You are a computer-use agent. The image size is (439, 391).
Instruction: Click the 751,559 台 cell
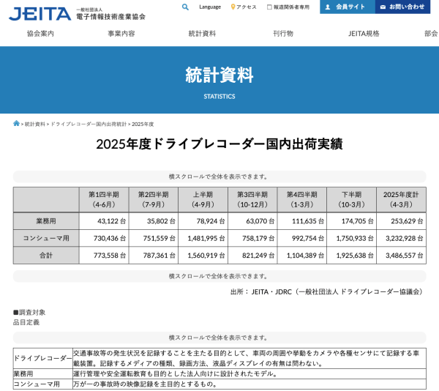click(x=154, y=238)
